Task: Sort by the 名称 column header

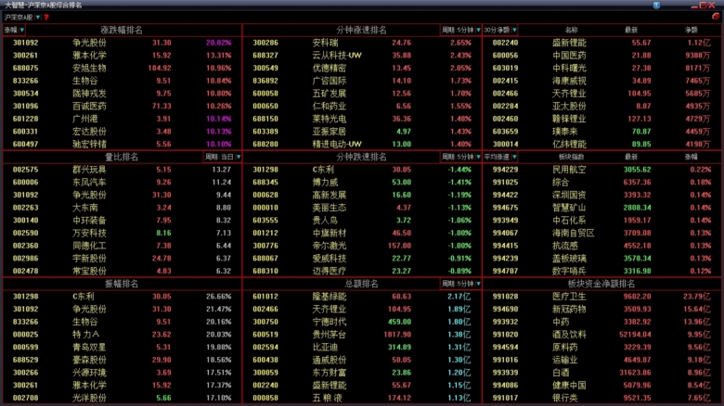Action: point(571,30)
